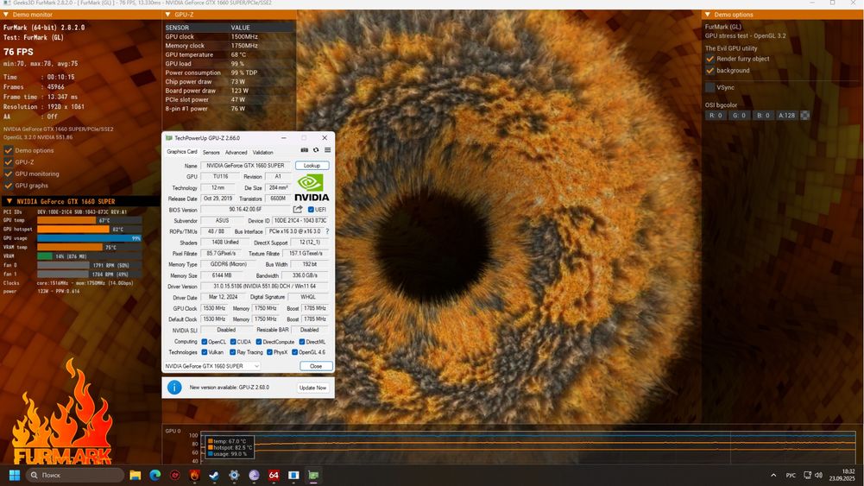Open the Validation tab
The image size is (864, 486).
click(x=263, y=152)
